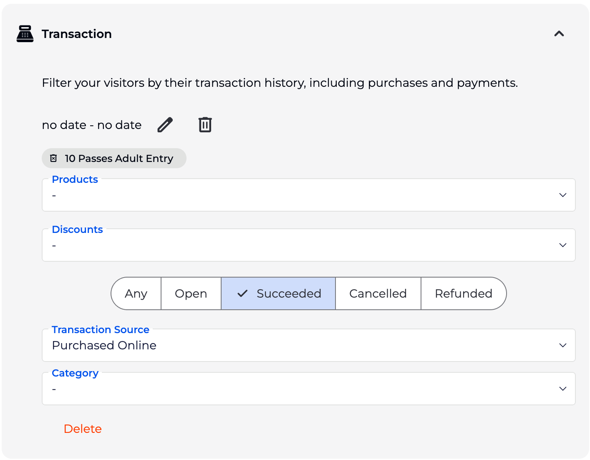
Task: Click the Transaction section title
Action: pyautogui.click(x=77, y=34)
